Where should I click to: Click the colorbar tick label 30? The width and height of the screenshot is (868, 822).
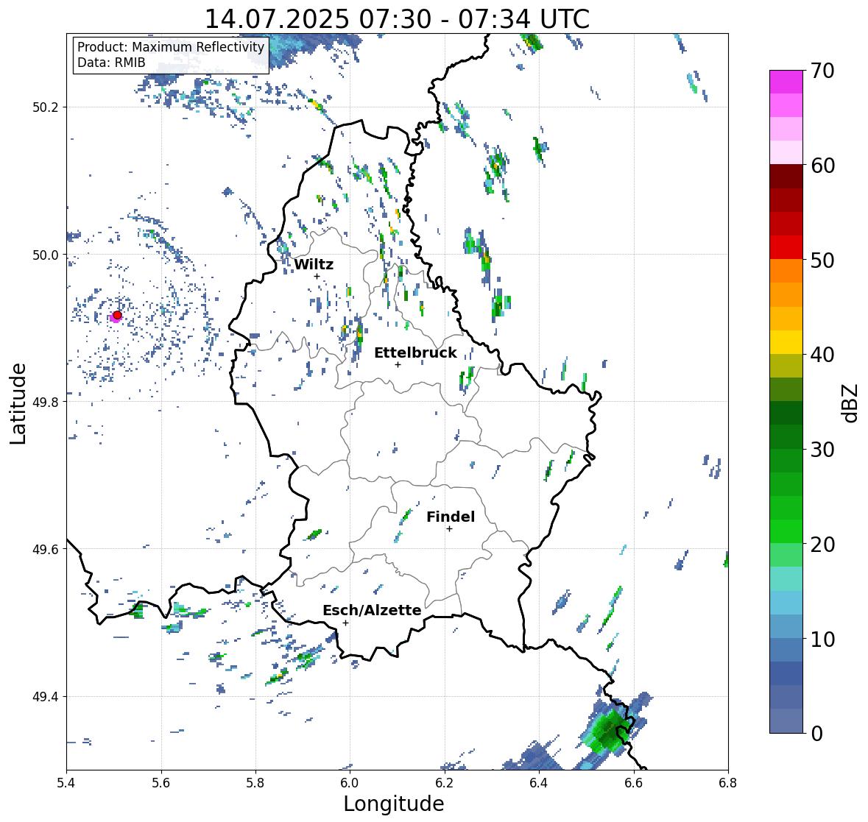pyautogui.click(x=822, y=450)
